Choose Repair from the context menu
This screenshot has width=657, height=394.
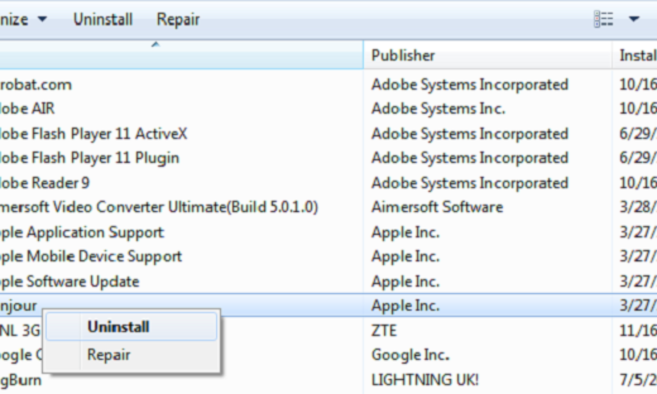[108, 355]
